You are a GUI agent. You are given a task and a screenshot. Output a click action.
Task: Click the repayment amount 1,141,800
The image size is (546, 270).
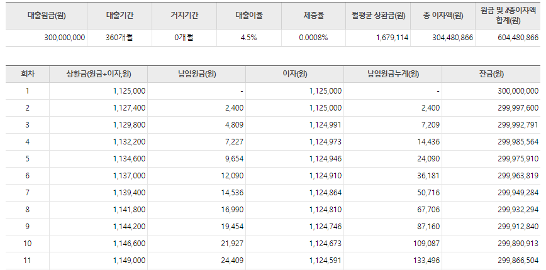129,210
